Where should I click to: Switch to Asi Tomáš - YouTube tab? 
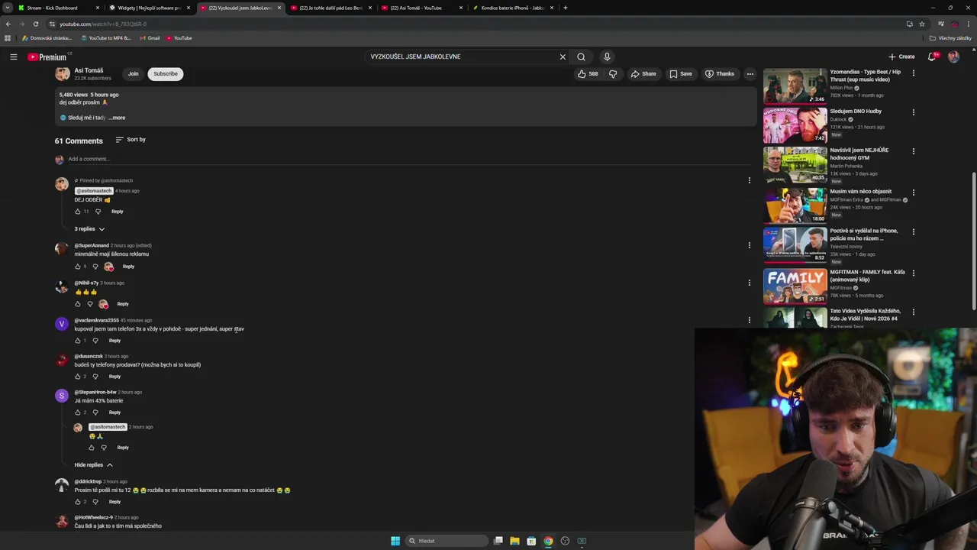[421, 8]
